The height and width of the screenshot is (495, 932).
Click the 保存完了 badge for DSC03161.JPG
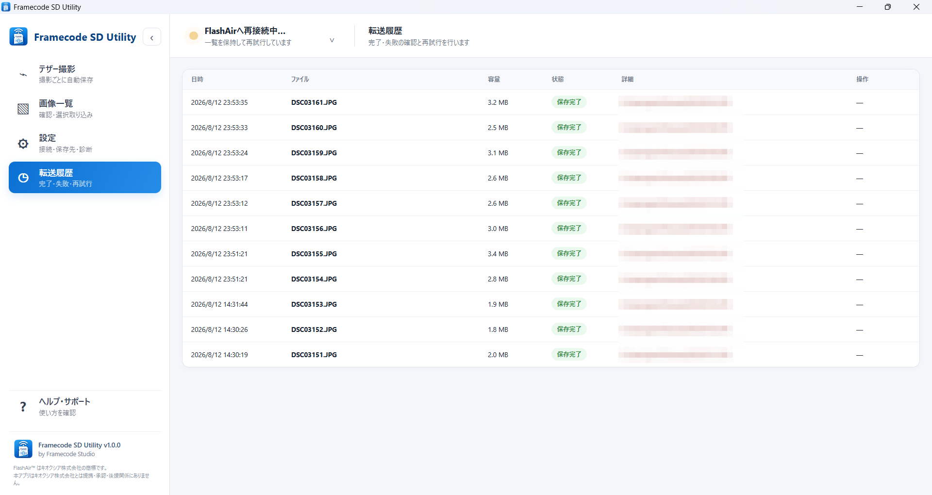[x=569, y=102]
